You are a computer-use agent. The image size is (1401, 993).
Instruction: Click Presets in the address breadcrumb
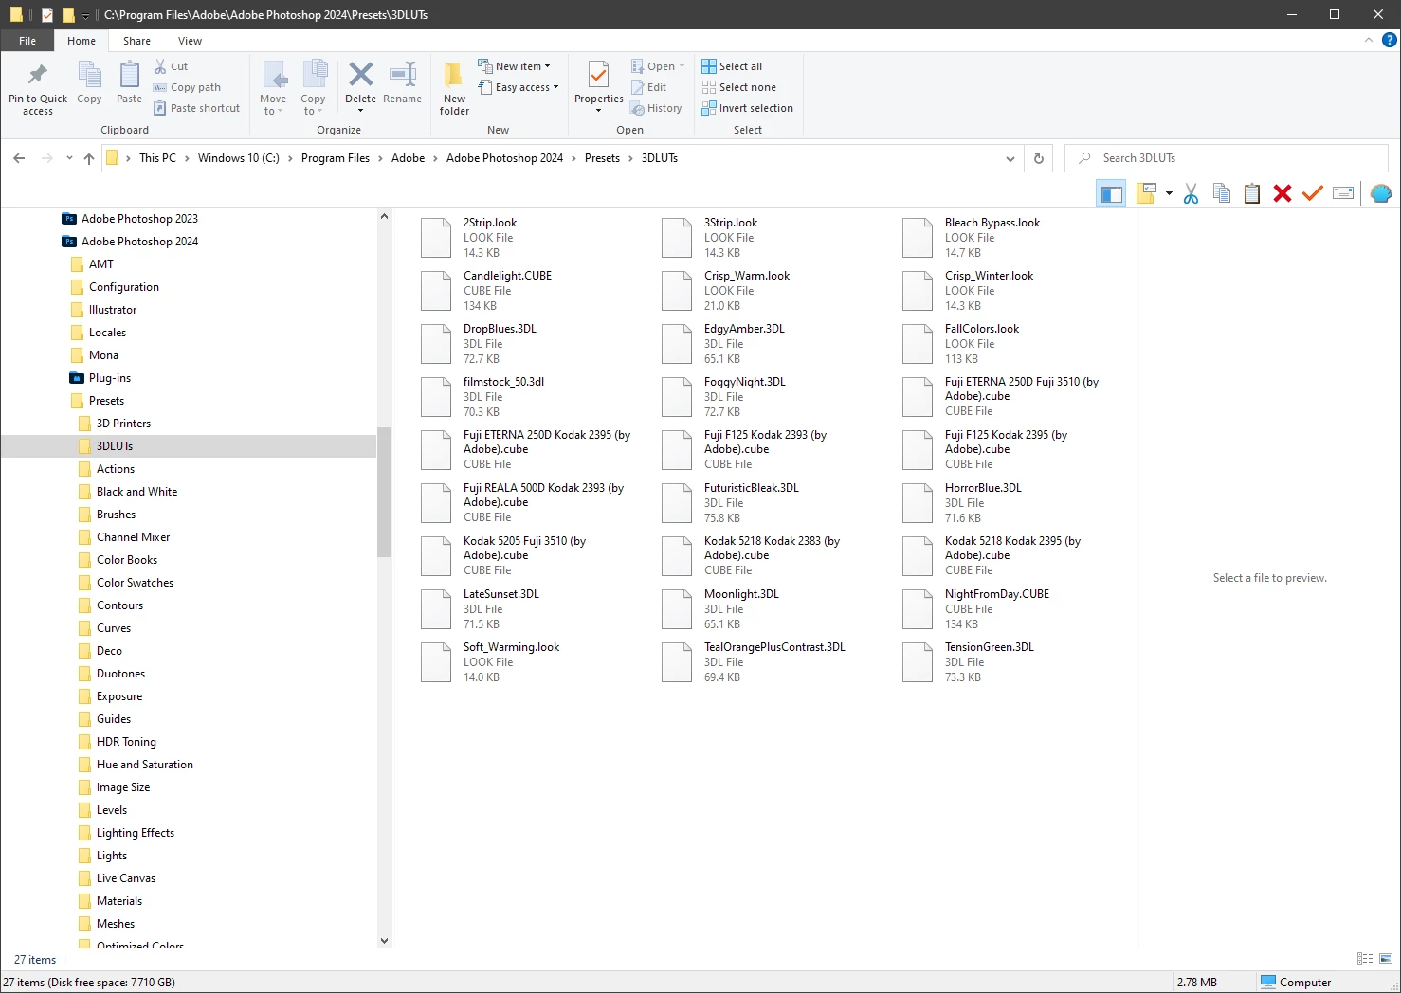[x=602, y=158]
